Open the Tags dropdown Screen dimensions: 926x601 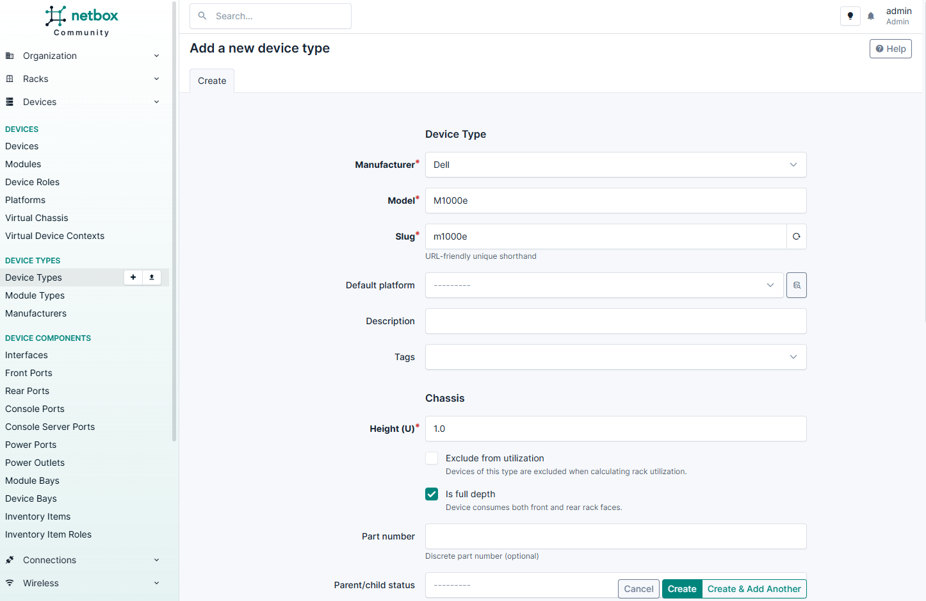click(x=615, y=357)
